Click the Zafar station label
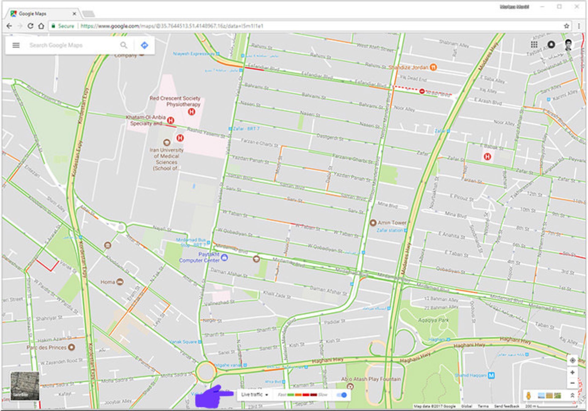588x411 pixels. (x=390, y=230)
